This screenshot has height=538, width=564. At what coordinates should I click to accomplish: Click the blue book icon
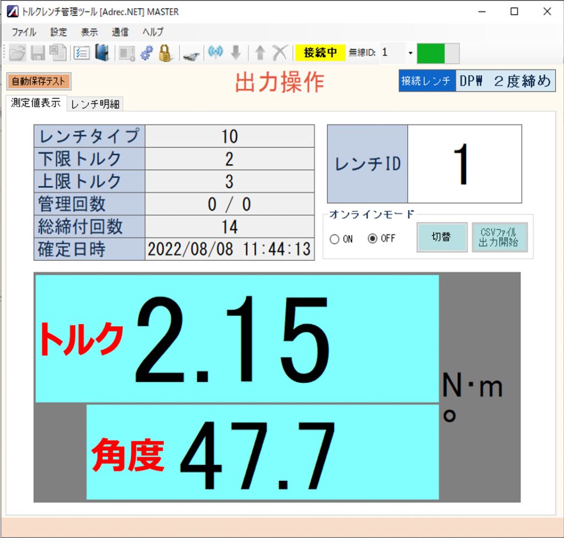pyautogui.click(x=101, y=53)
